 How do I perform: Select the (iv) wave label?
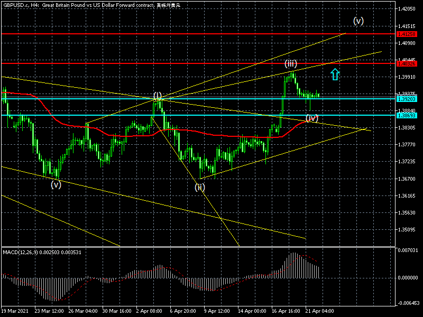(312, 118)
